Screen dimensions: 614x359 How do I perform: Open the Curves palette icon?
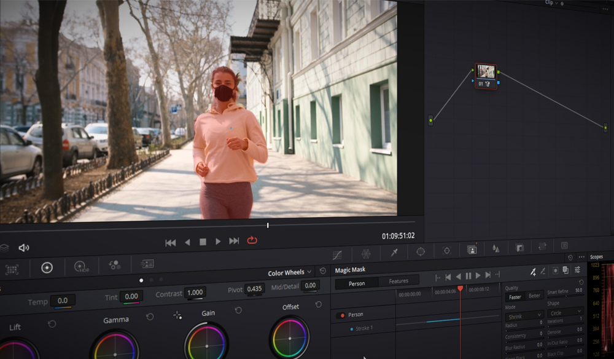(337, 255)
